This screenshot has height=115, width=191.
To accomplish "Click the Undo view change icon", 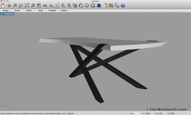I will pyautogui.click(x=39, y=6).
